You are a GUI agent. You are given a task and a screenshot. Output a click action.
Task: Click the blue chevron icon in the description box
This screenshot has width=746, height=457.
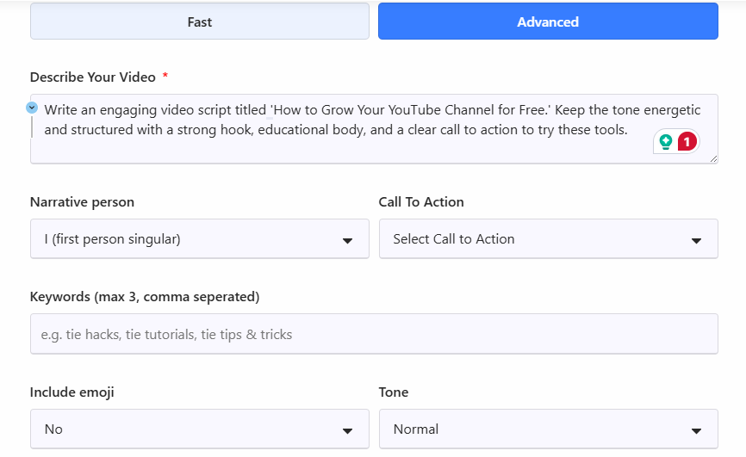pyautogui.click(x=32, y=108)
